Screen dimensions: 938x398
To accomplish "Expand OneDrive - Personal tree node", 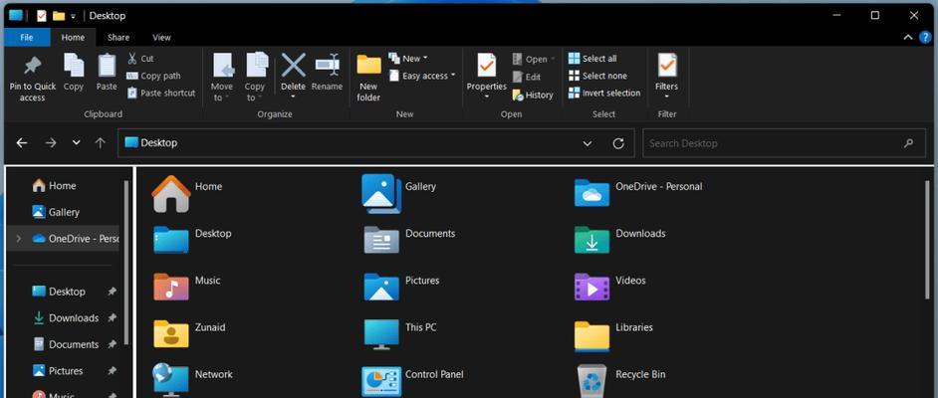I will click(x=18, y=239).
